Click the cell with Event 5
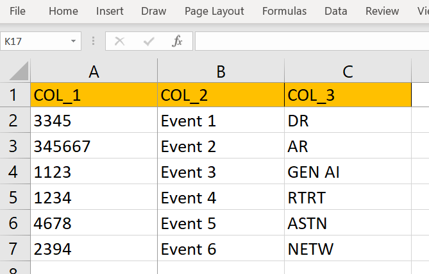 coord(220,223)
